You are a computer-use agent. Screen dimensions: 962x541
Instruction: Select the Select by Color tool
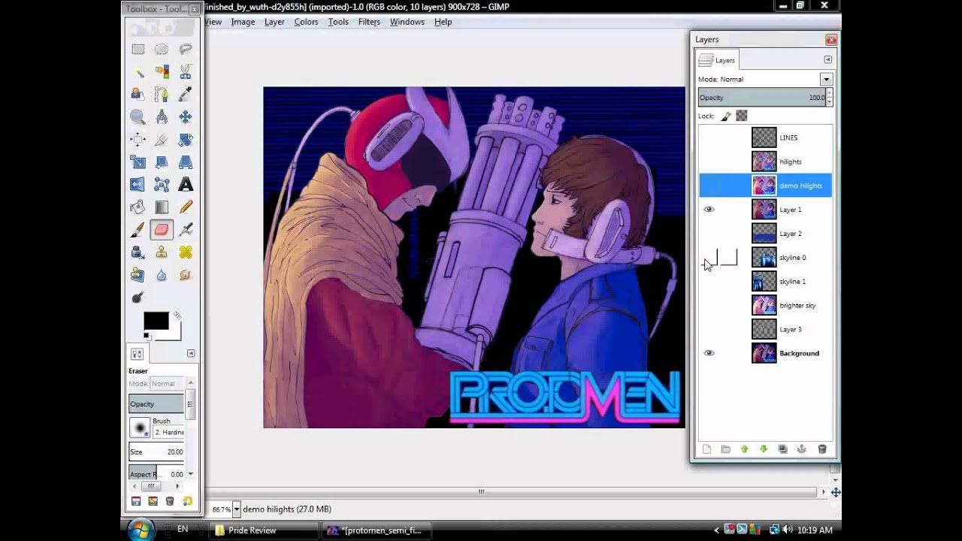(x=162, y=72)
